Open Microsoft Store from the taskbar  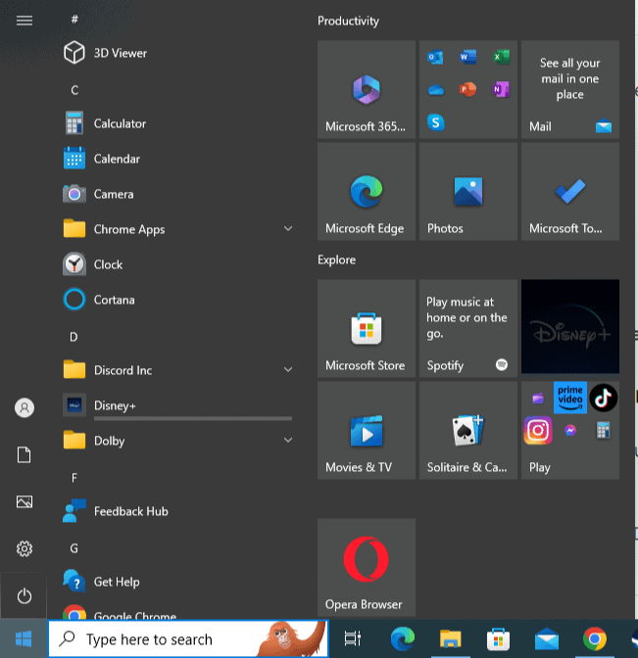(x=498, y=638)
